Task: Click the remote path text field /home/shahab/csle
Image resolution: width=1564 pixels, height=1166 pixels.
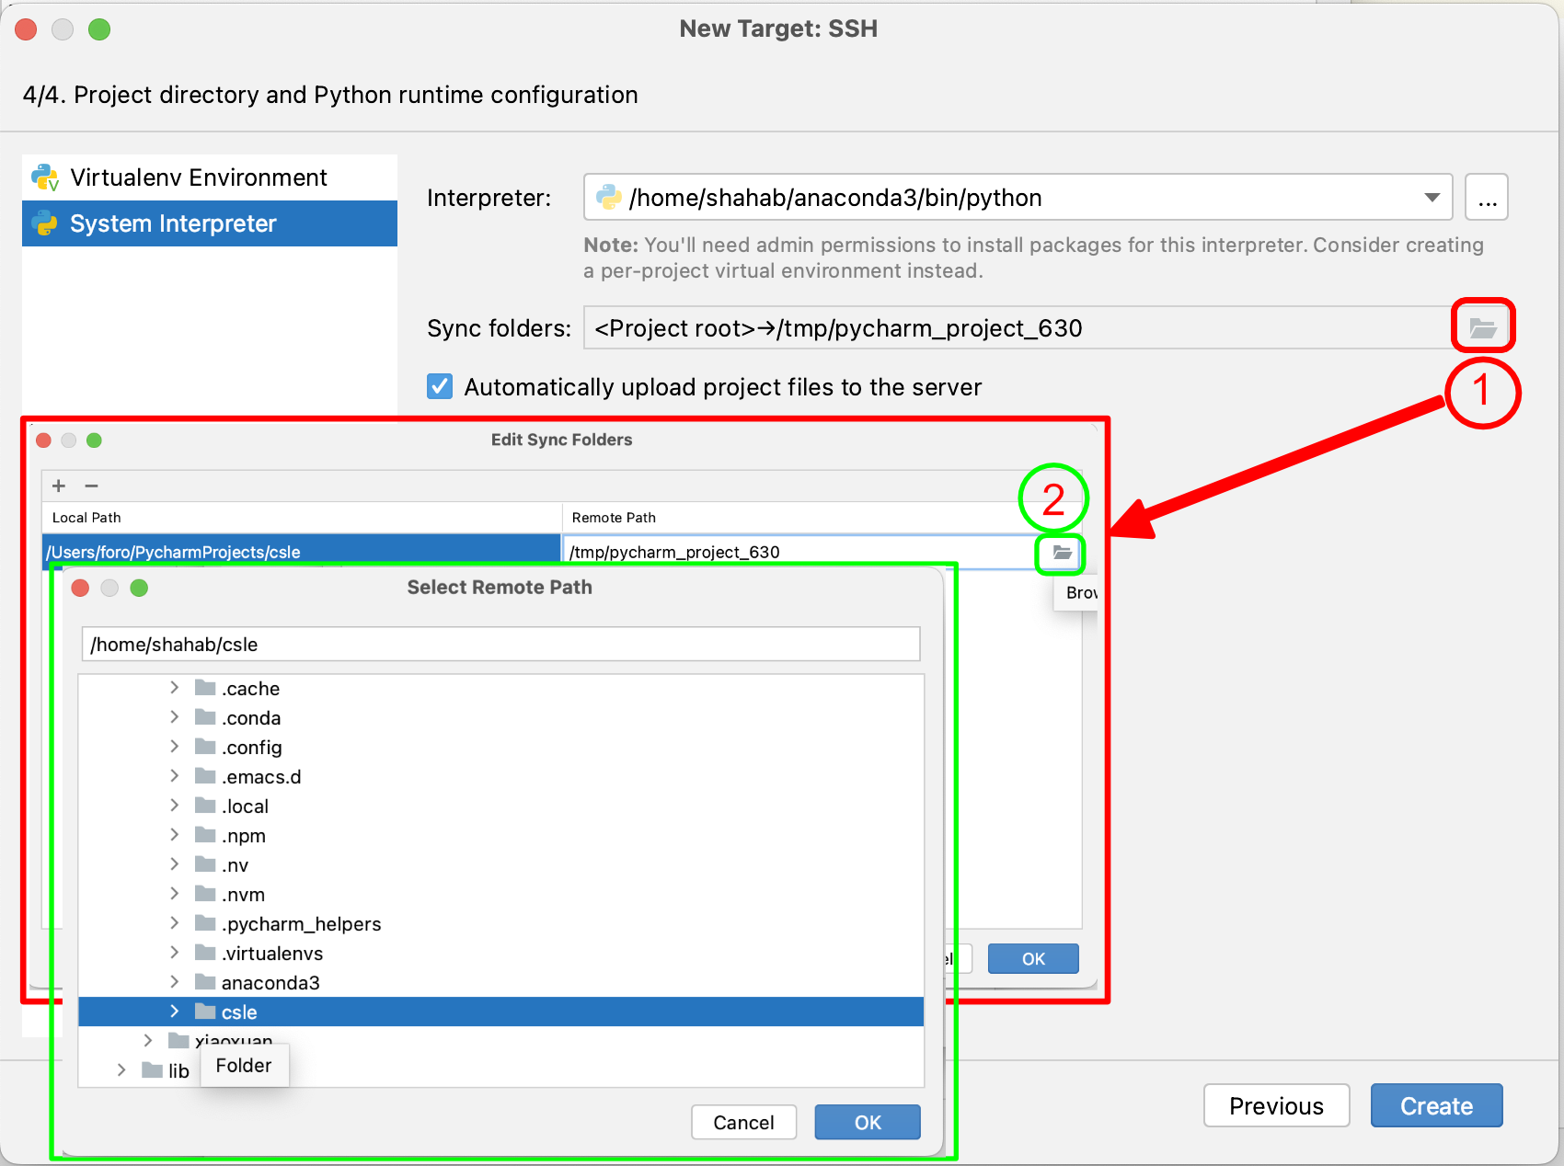Action: pos(500,644)
